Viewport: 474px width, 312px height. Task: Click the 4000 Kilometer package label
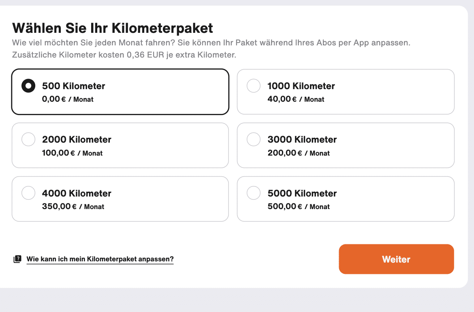click(77, 193)
